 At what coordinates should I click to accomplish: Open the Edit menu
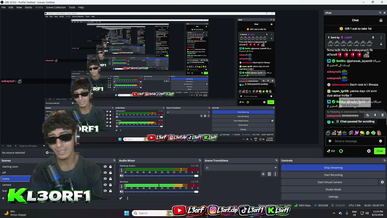[x=11, y=7]
